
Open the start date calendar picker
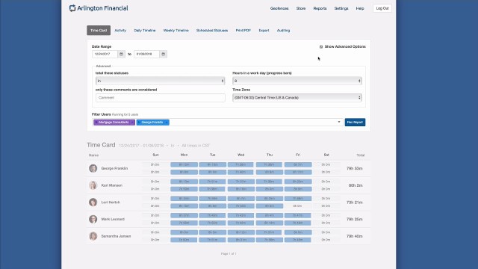coord(121,54)
